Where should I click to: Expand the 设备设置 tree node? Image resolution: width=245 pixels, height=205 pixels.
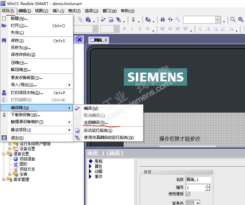point(10,149)
